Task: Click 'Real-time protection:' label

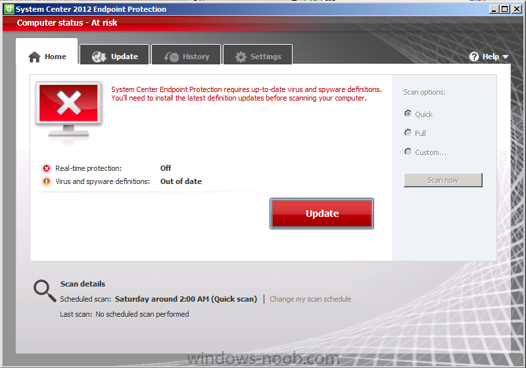Action: (89, 168)
